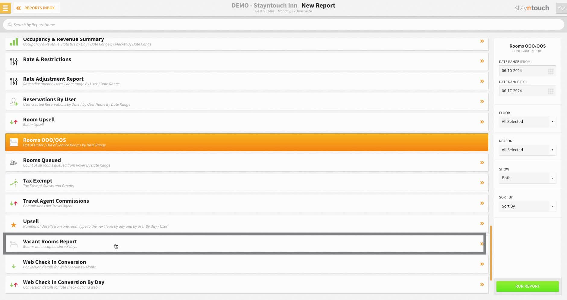Click the people icon for Rooms Queued

(x=14, y=163)
